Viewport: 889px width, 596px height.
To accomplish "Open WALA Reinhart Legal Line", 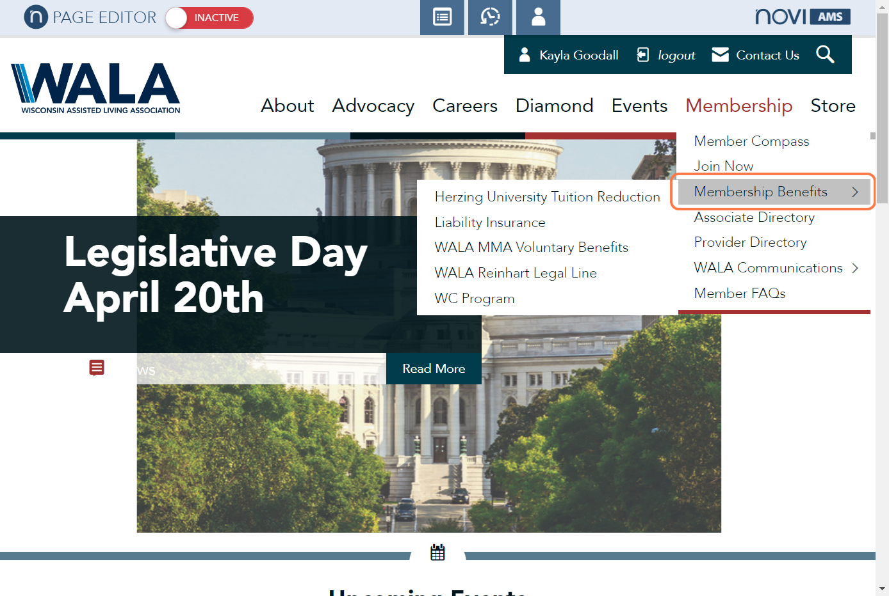I will coord(516,273).
